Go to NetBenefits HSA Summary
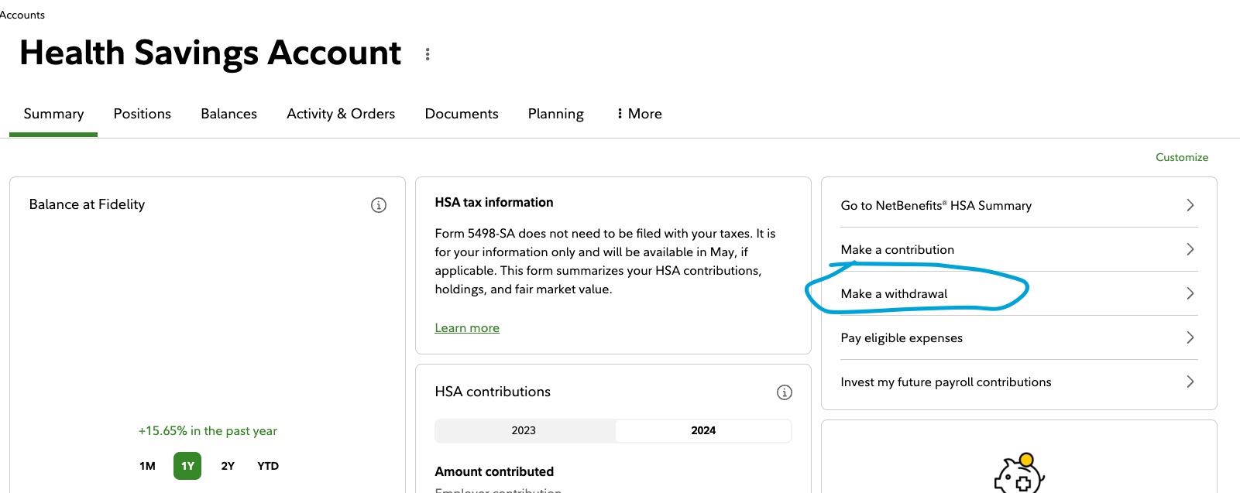The height and width of the screenshot is (493, 1240). pos(1018,205)
